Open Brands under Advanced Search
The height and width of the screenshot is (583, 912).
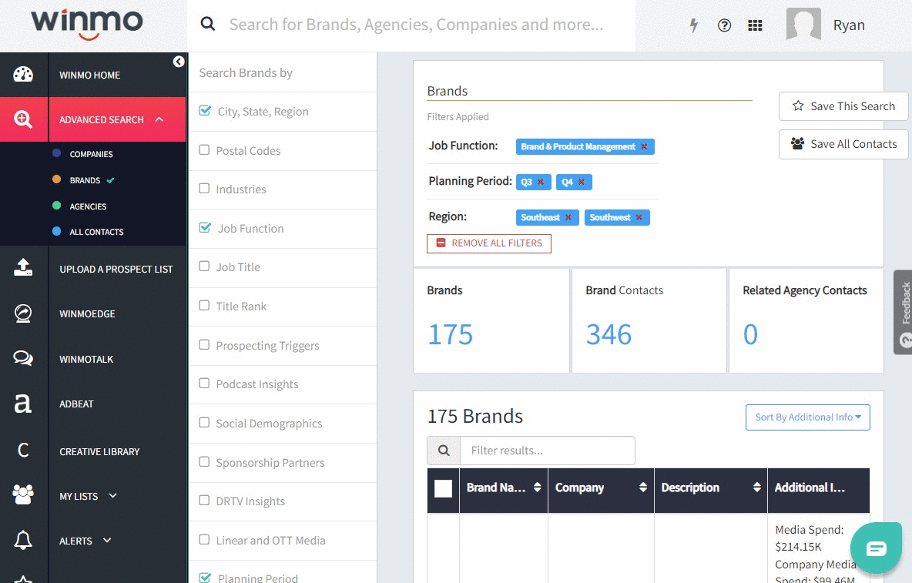(x=85, y=180)
